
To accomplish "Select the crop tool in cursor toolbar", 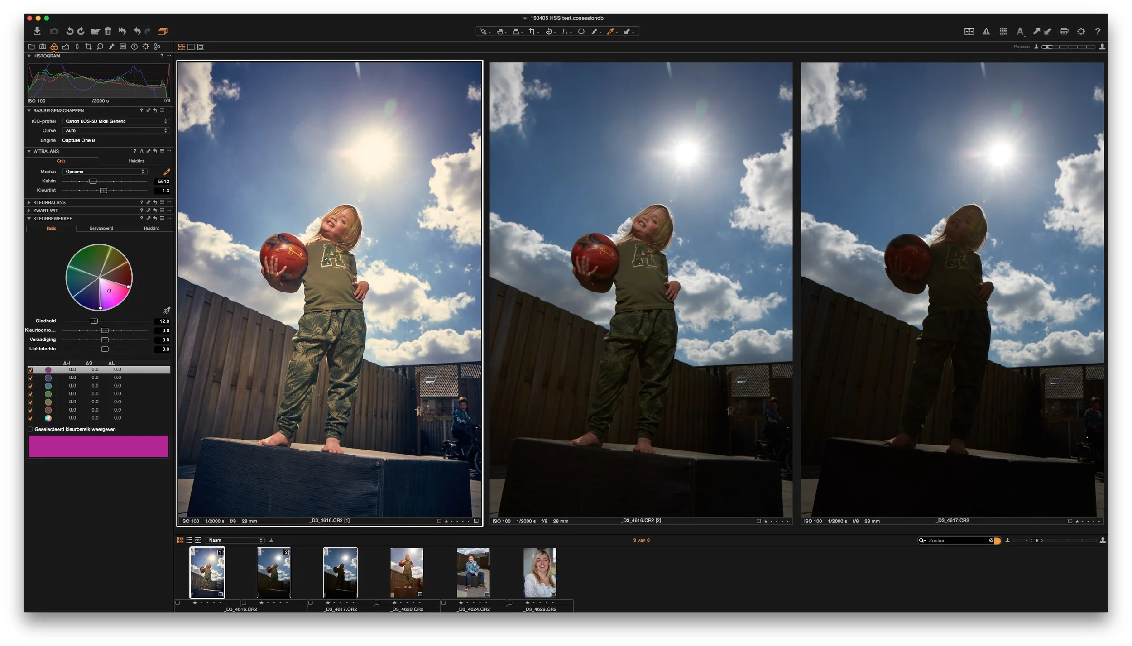I will pyautogui.click(x=532, y=31).
